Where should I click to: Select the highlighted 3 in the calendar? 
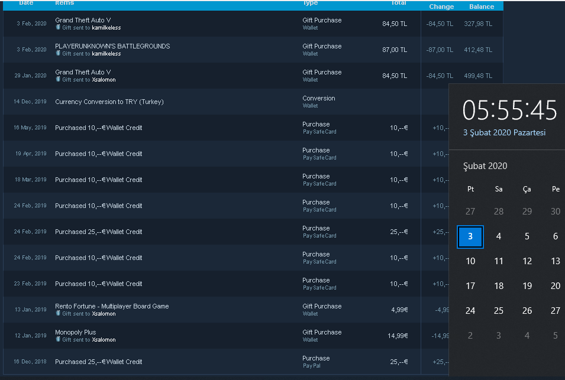470,236
